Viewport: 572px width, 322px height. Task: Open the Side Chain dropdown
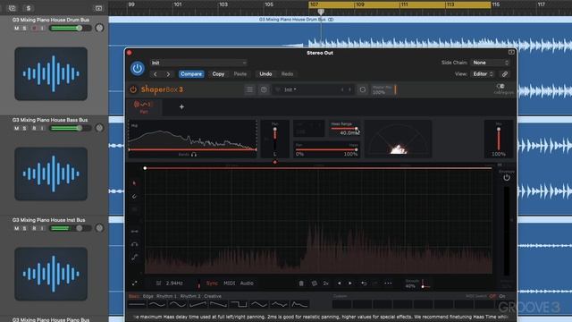(491, 63)
